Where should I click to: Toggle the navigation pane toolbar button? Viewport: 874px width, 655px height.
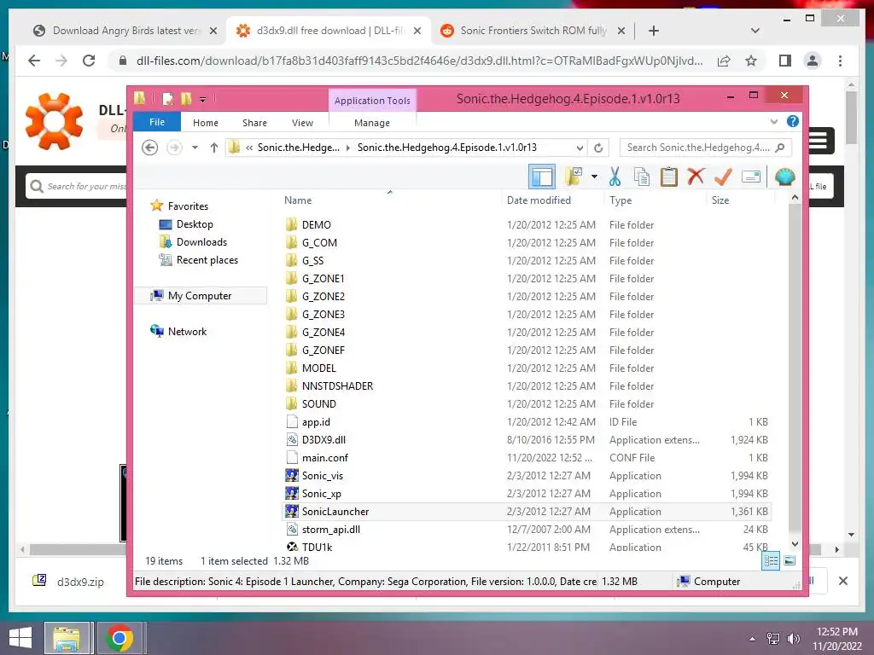pos(542,177)
